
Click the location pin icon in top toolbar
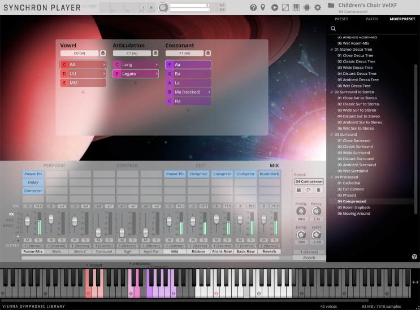pos(263,7)
